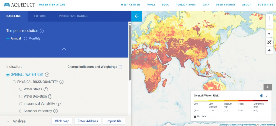
Task: Enable Change Indicators and Weightings checkbox
Action: 120,67
